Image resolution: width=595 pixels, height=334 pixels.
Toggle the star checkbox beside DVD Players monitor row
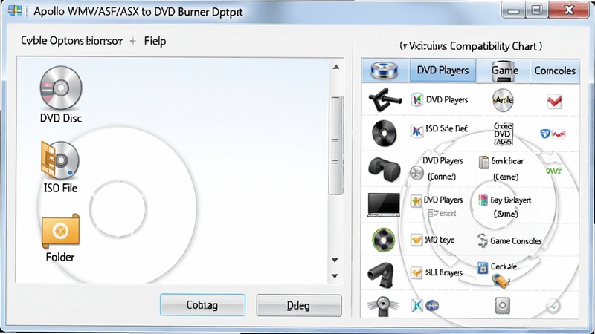(416, 200)
